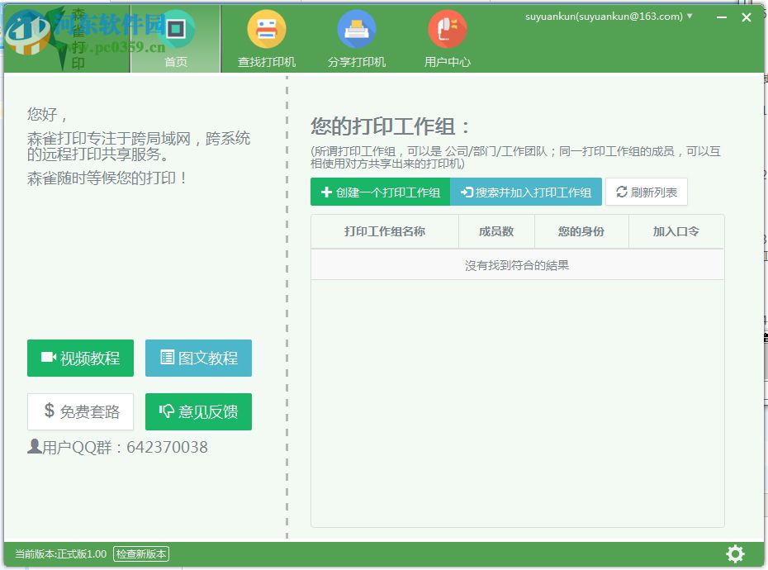768x570 pixels.
Task: Refresh the workgroup list with 刷新列表
Action: coord(647,192)
